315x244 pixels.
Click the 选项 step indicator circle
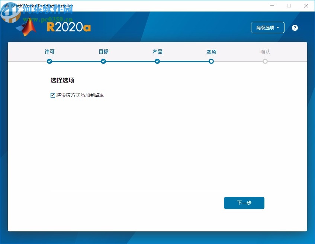click(211, 61)
